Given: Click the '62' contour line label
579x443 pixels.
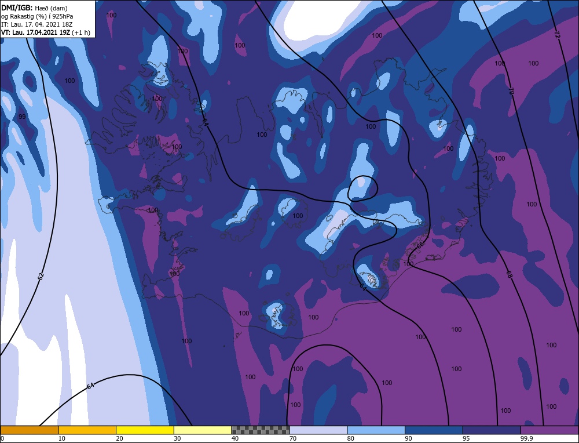Looking at the screenshot, I should (x=41, y=275).
